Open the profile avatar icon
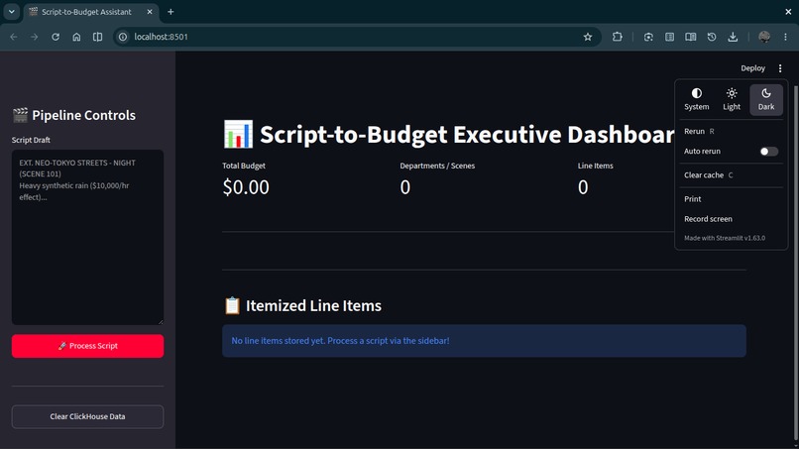The image size is (799, 449). coord(764,37)
